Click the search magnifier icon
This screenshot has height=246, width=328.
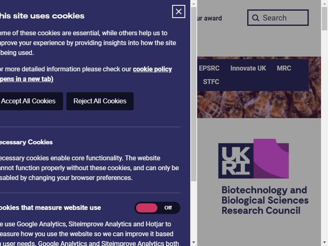point(255,18)
